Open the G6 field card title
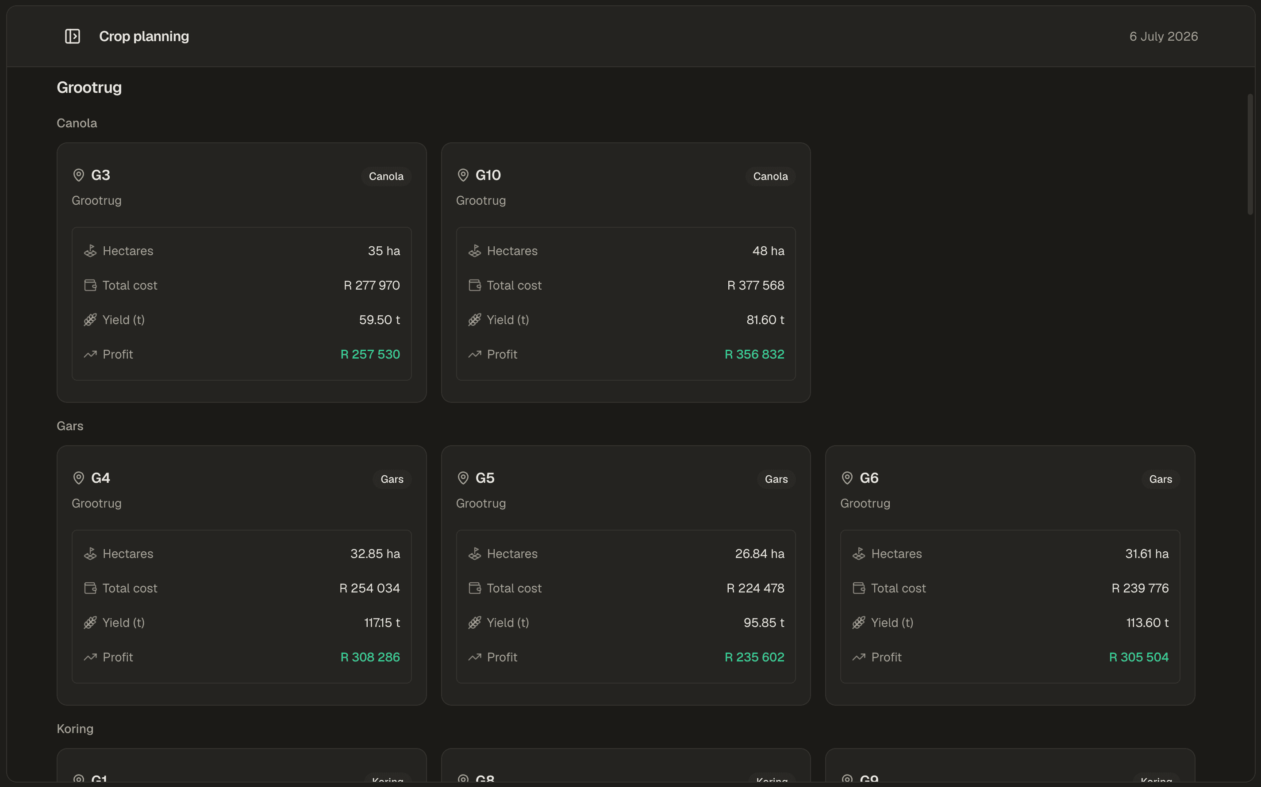The height and width of the screenshot is (787, 1261). [869, 478]
